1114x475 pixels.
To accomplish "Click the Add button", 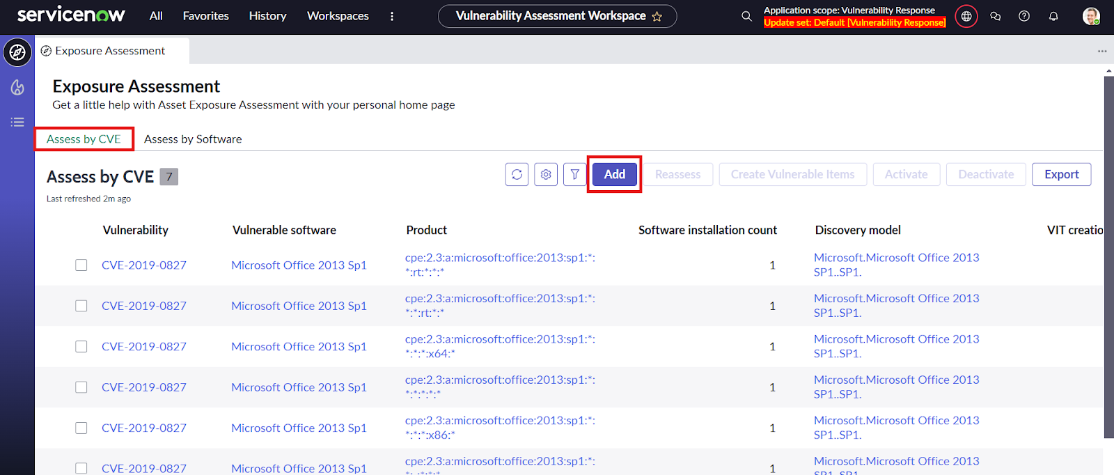I will 614,174.
